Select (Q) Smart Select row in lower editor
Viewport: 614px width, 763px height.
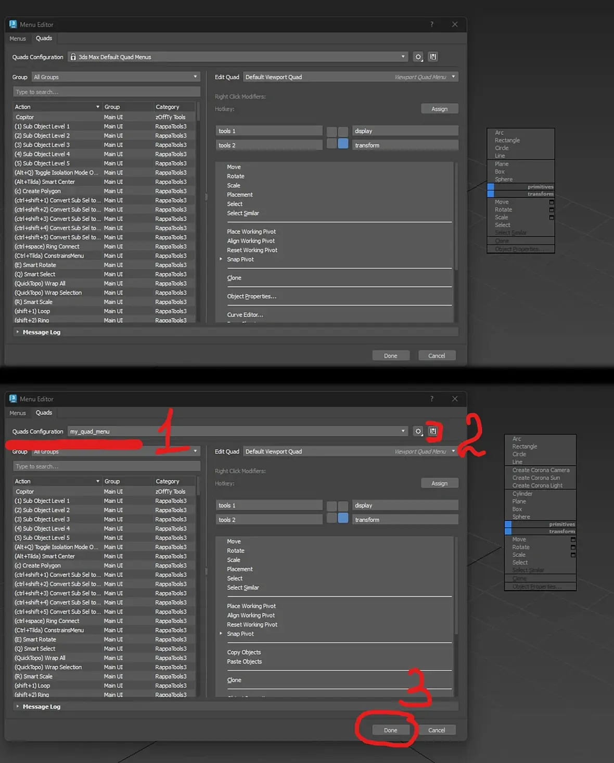tap(104, 648)
